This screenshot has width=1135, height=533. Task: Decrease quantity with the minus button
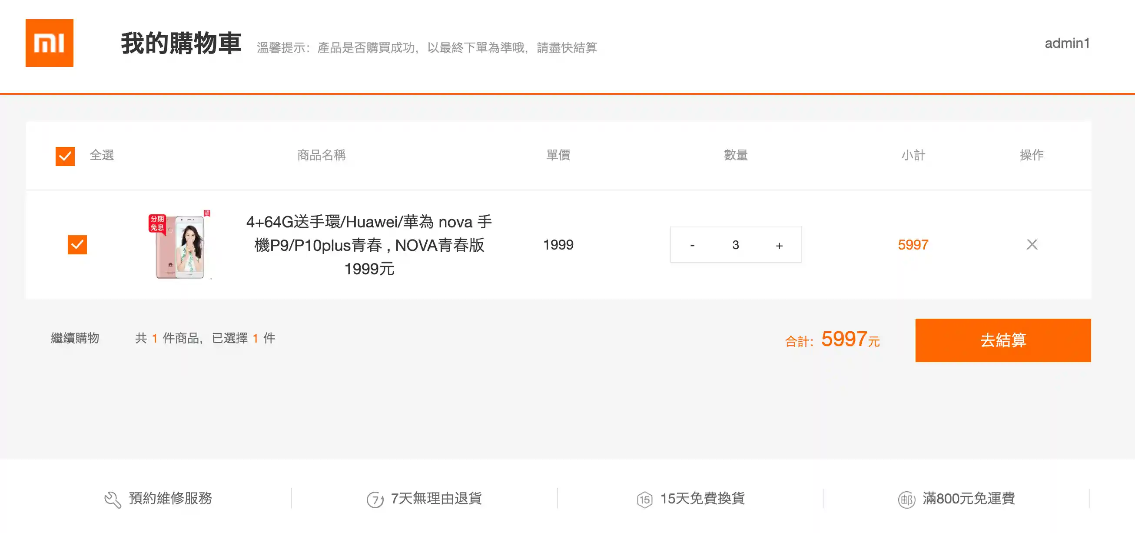point(692,245)
